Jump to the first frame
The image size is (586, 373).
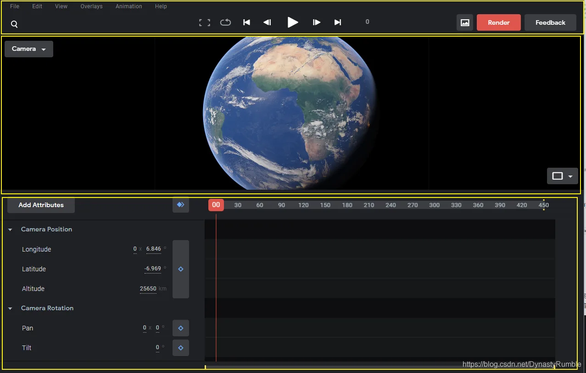click(x=246, y=22)
